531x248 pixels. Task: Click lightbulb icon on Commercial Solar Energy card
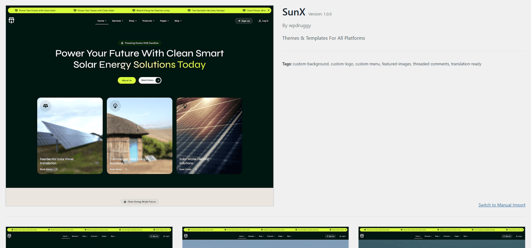(115, 106)
